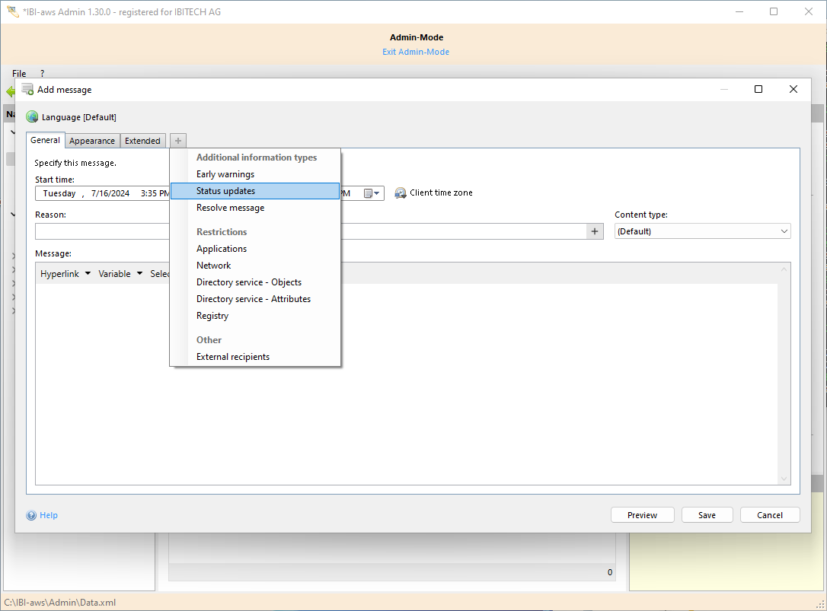
Task: Select Resolve message option
Action: (230, 208)
